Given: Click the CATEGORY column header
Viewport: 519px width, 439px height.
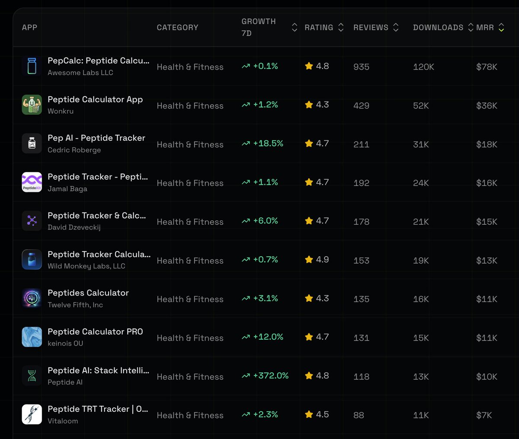Looking at the screenshot, I should point(177,27).
